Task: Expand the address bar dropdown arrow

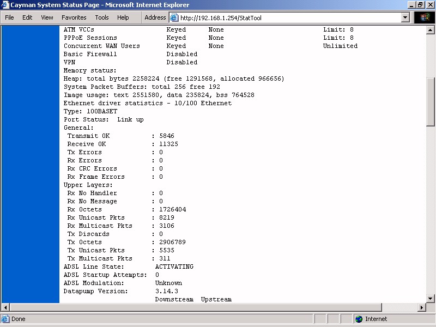Action: pyautogui.click(x=405, y=18)
